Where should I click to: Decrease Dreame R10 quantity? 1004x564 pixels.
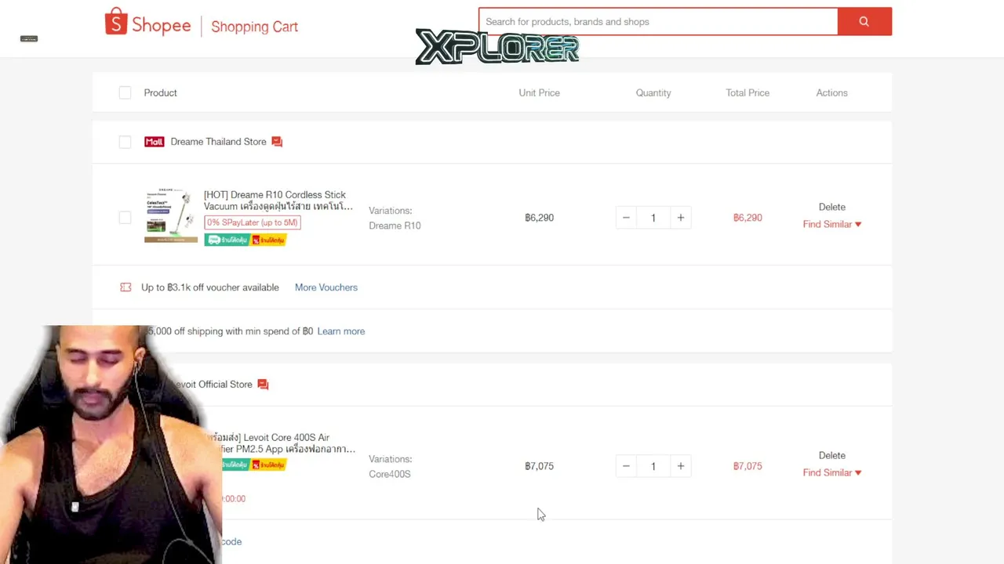(x=626, y=218)
